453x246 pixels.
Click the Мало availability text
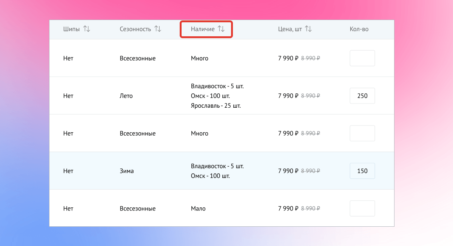pos(198,209)
